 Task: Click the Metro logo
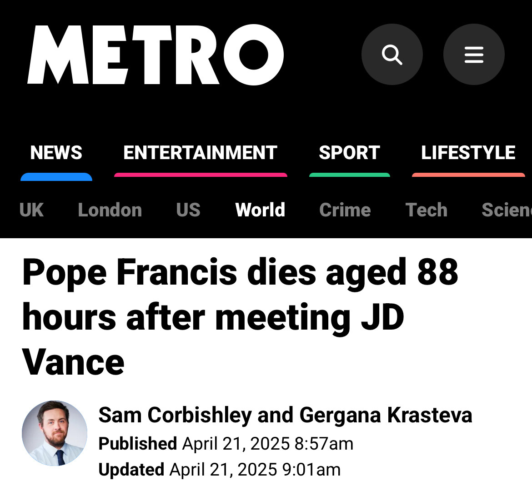click(x=155, y=55)
